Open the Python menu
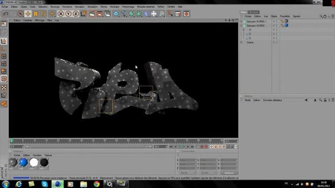Viewport: 335px width, 188px height. [161, 7]
